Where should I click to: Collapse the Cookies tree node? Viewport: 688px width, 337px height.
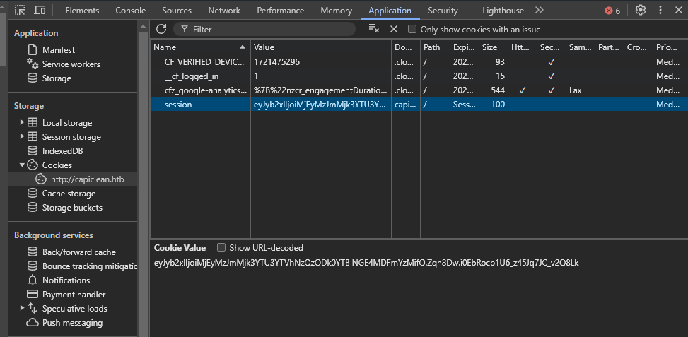[23, 165]
